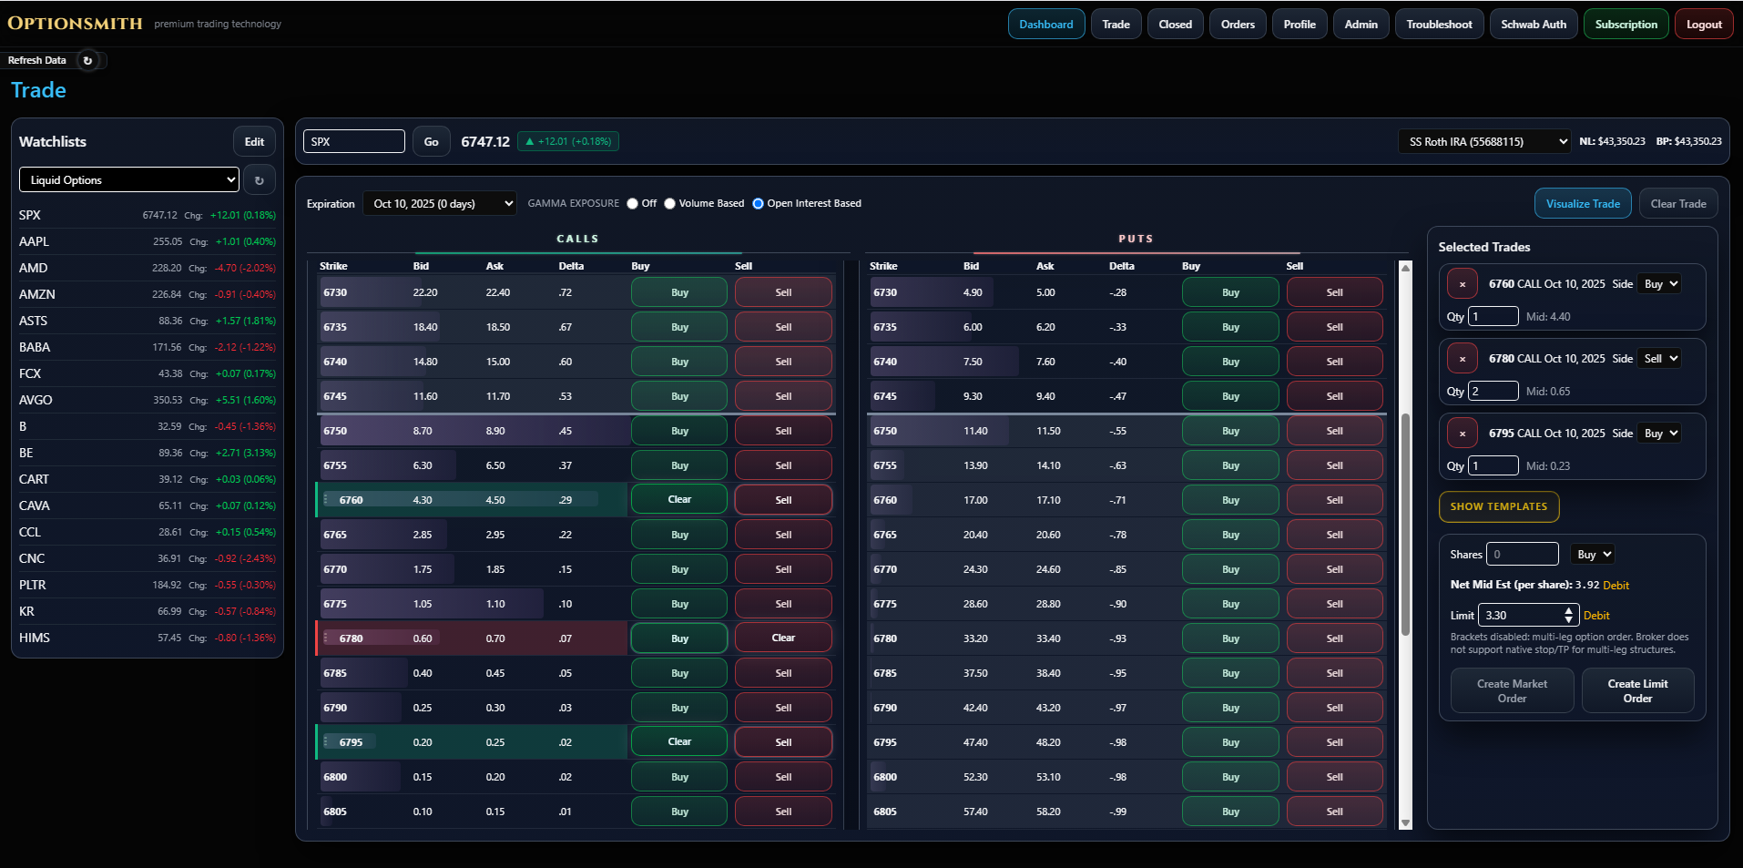This screenshot has height=868, width=1743.
Task: Remove the 6760 CALL leg with X
Action: 1463,284
